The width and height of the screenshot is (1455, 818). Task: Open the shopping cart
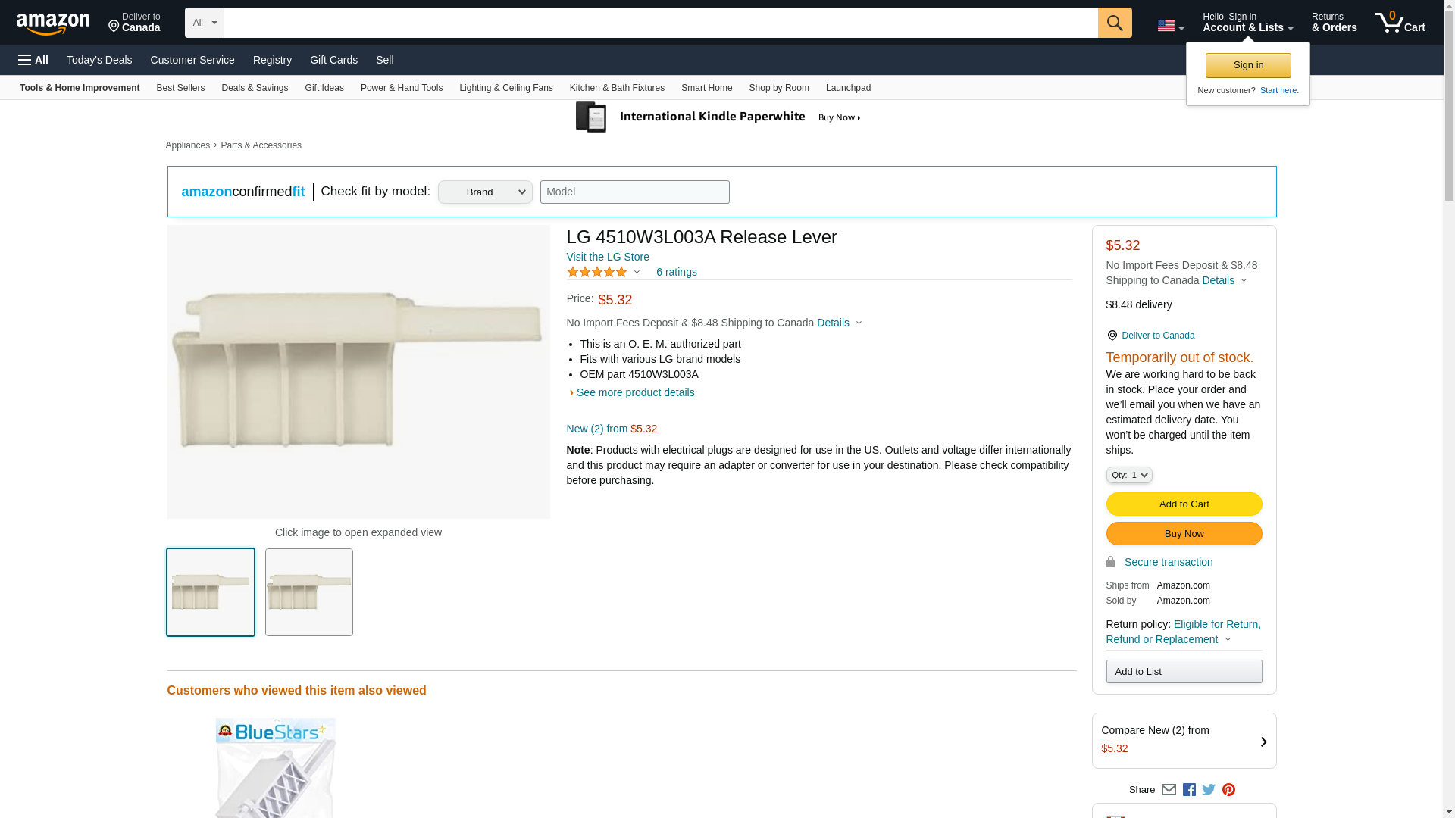tap(1400, 23)
